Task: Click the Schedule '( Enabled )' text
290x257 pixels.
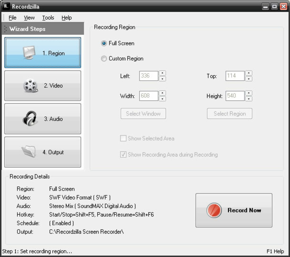Action: pos(61,223)
